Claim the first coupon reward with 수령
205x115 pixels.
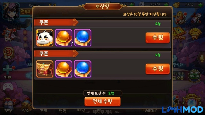click(x=158, y=38)
